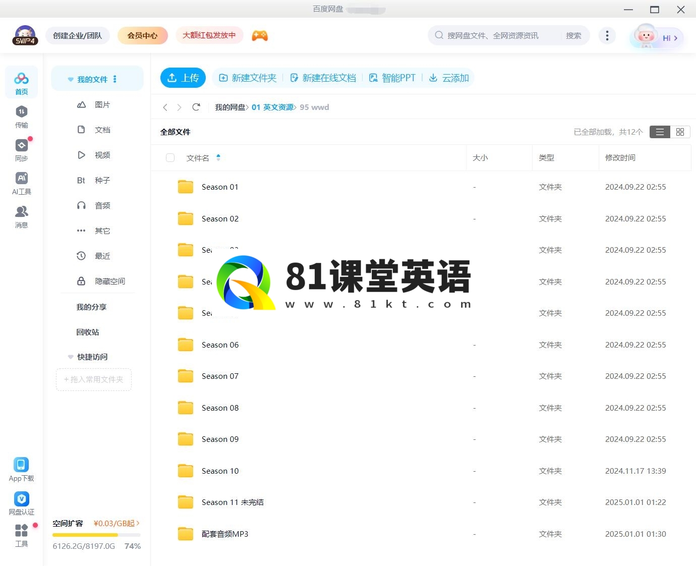
Task: Show 其它 category
Action: click(x=93, y=231)
